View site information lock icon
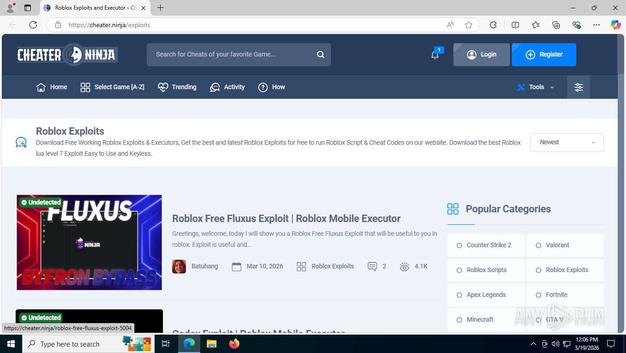The width and height of the screenshot is (626, 353). click(58, 25)
